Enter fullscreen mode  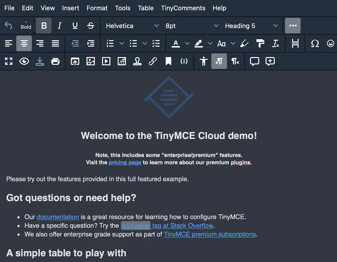click(9, 61)
